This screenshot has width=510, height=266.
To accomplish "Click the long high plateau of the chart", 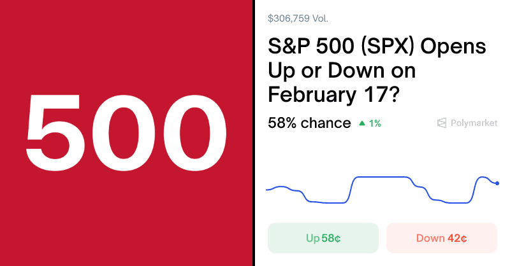I will point(381,177).
